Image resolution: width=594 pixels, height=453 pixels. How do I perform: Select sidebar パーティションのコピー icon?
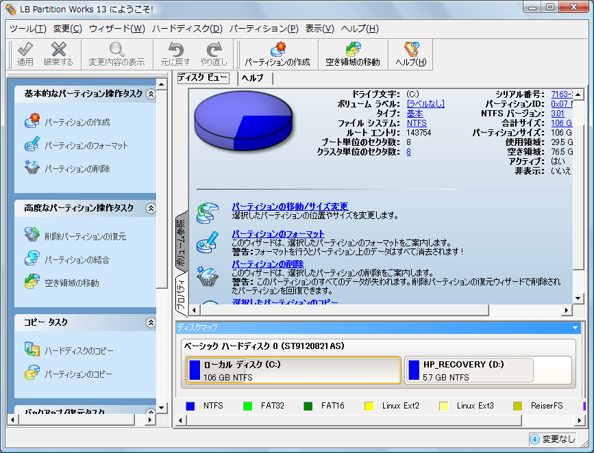coord(32,373)
